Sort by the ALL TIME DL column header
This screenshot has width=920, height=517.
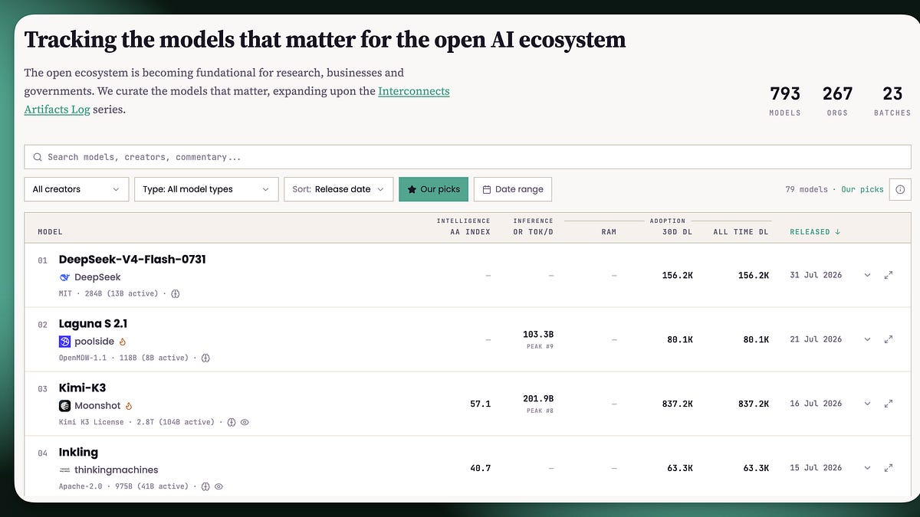tap(741, 232)
